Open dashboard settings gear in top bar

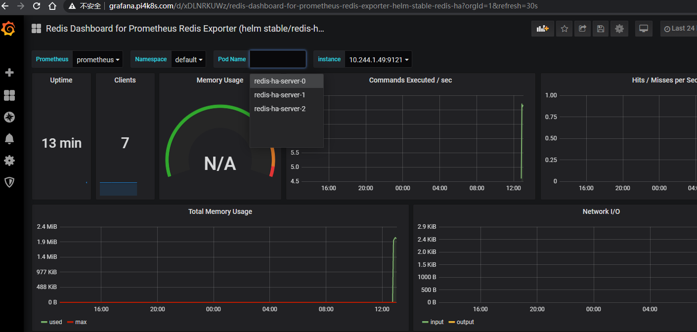[619, 29]
